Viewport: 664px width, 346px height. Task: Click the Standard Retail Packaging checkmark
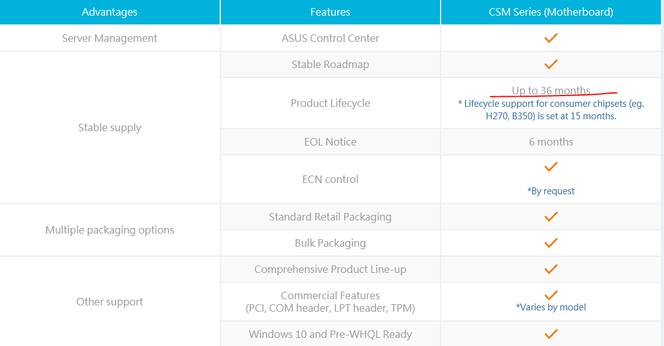[x=551, y=217]
